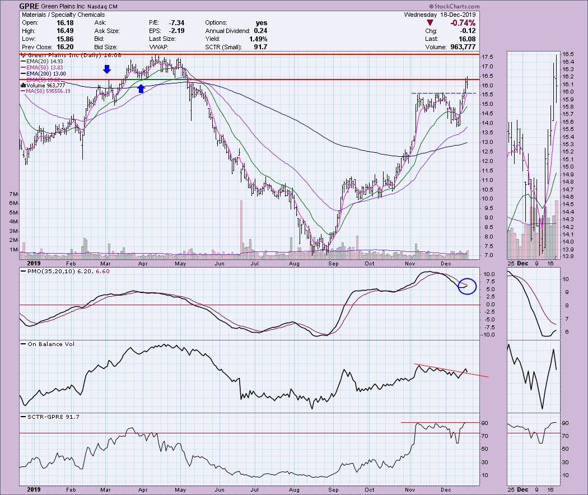Click the Yield value 1.49%
588x495 pixels.
pos(258,39)
